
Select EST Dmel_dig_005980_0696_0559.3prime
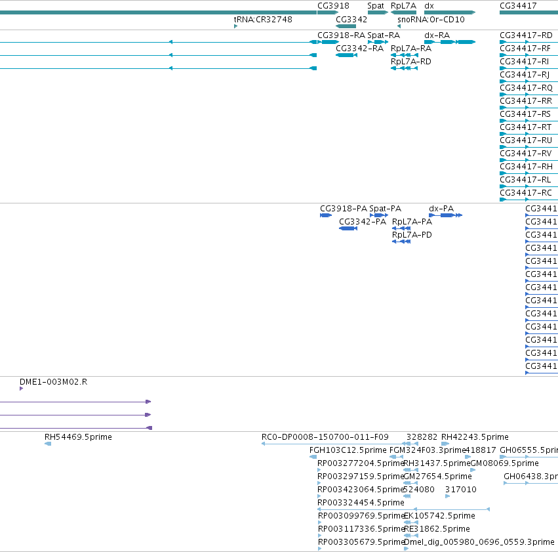click(x=479, y=542)
